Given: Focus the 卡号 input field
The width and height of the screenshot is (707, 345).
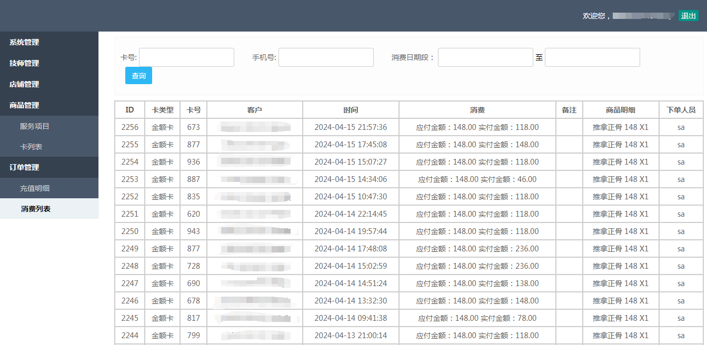Looking at the screenshot, I should click(x=186, y=57).
